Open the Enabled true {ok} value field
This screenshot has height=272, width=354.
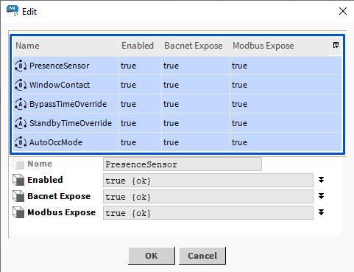[208, 181]
